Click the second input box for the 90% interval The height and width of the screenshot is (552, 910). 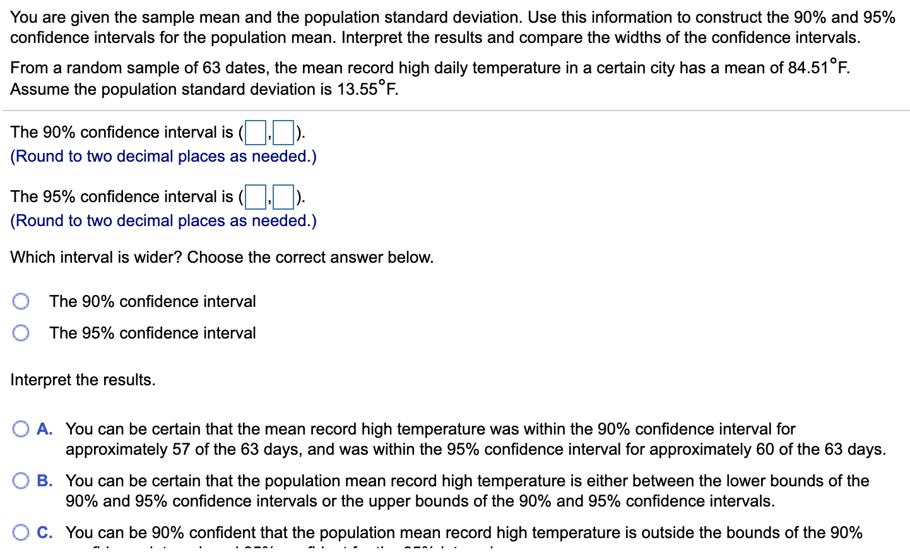(282, 133)
